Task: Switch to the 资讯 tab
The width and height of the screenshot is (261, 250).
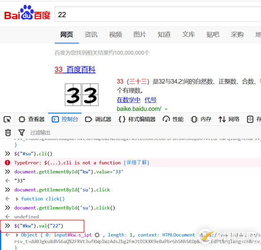Action: (x=91, y=34)
